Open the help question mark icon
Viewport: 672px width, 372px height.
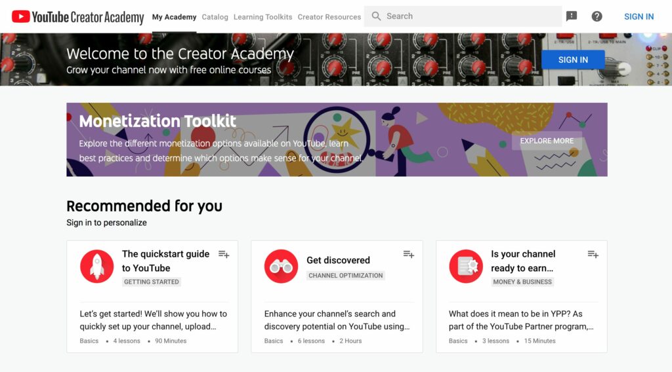597,16
